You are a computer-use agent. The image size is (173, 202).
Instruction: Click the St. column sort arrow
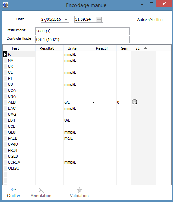click(145, 48)
